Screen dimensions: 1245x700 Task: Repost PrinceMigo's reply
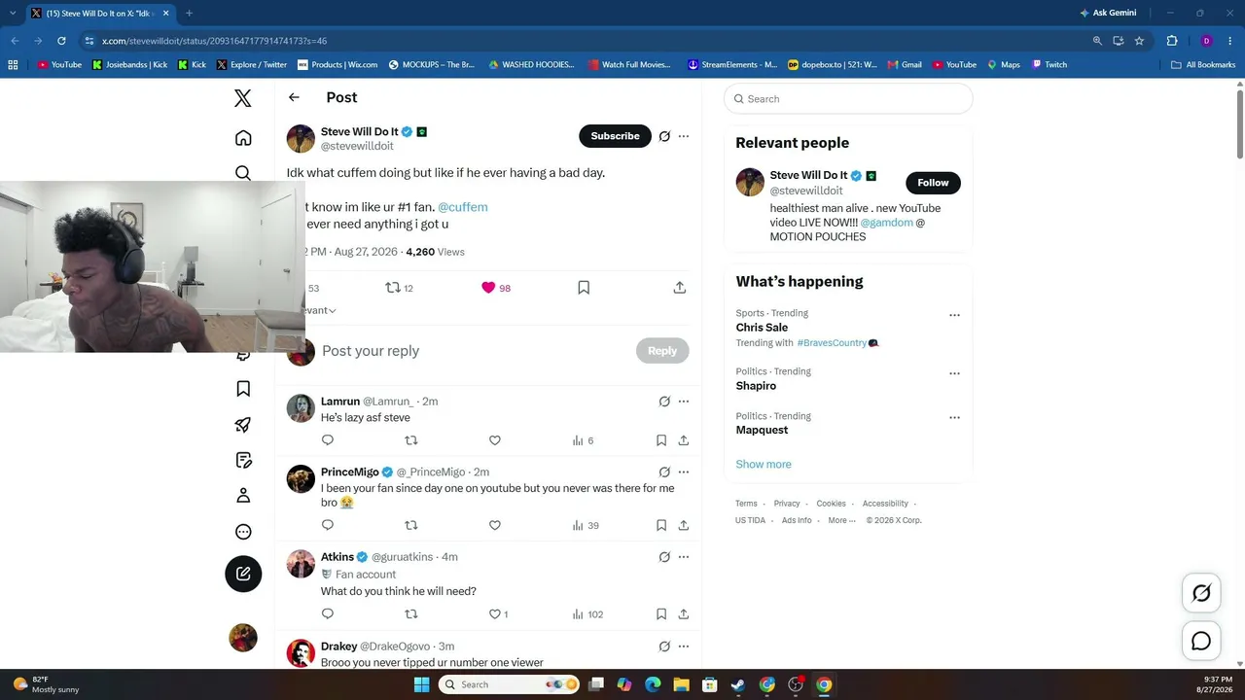click(411, 525)
